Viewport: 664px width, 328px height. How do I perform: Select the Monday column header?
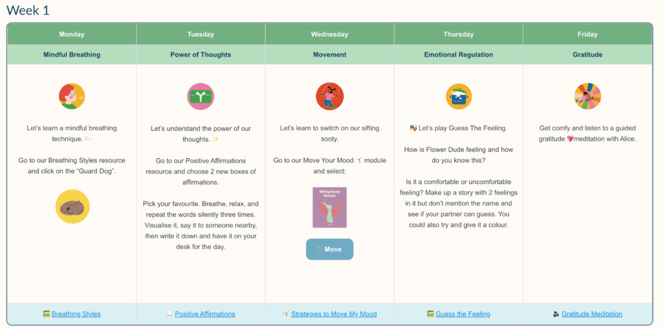(x=71, y=34)
